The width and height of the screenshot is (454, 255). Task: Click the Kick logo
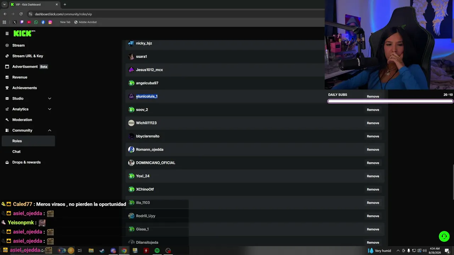[24, 33]
